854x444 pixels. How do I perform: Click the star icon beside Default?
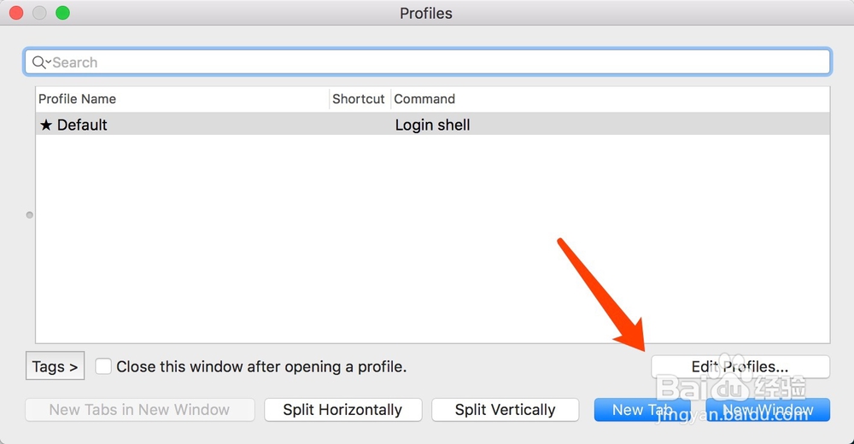pos(46,125)
